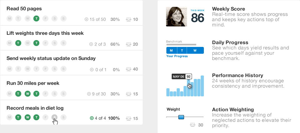
Task: Click the profile photo thumbnail
Action: (176, 16)
